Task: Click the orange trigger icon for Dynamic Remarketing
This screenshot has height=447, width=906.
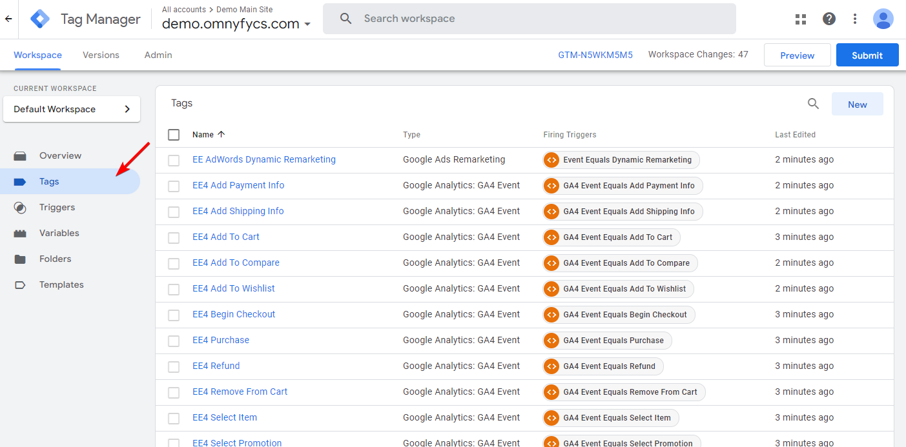Action: pyautogui.click(x=551, y=160)
